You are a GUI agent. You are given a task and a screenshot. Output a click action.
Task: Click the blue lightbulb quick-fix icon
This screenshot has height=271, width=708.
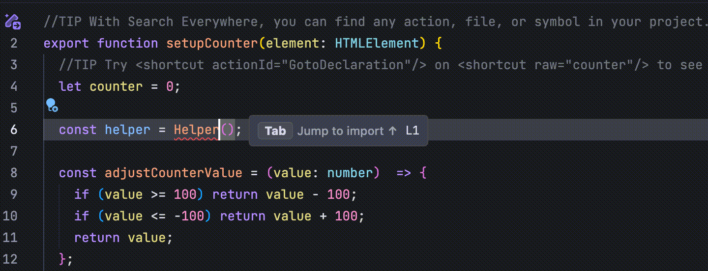coord(52,105)
